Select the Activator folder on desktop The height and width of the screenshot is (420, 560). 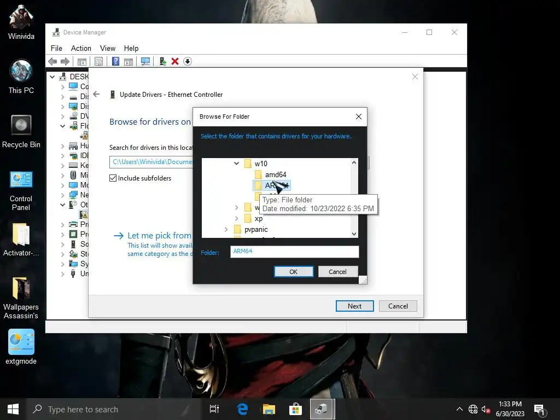click(x=21, y=240)
